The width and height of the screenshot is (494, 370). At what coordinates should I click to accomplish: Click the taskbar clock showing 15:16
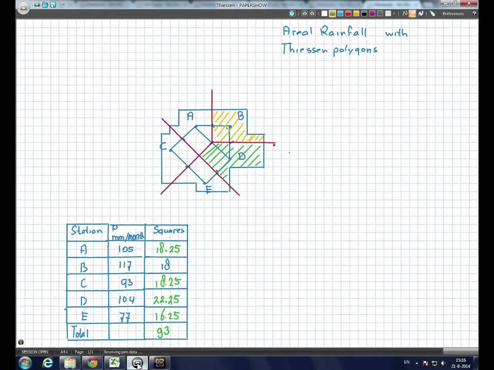tap(461, 363)
